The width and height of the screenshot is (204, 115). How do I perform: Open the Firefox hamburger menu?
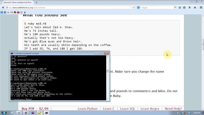201,8
